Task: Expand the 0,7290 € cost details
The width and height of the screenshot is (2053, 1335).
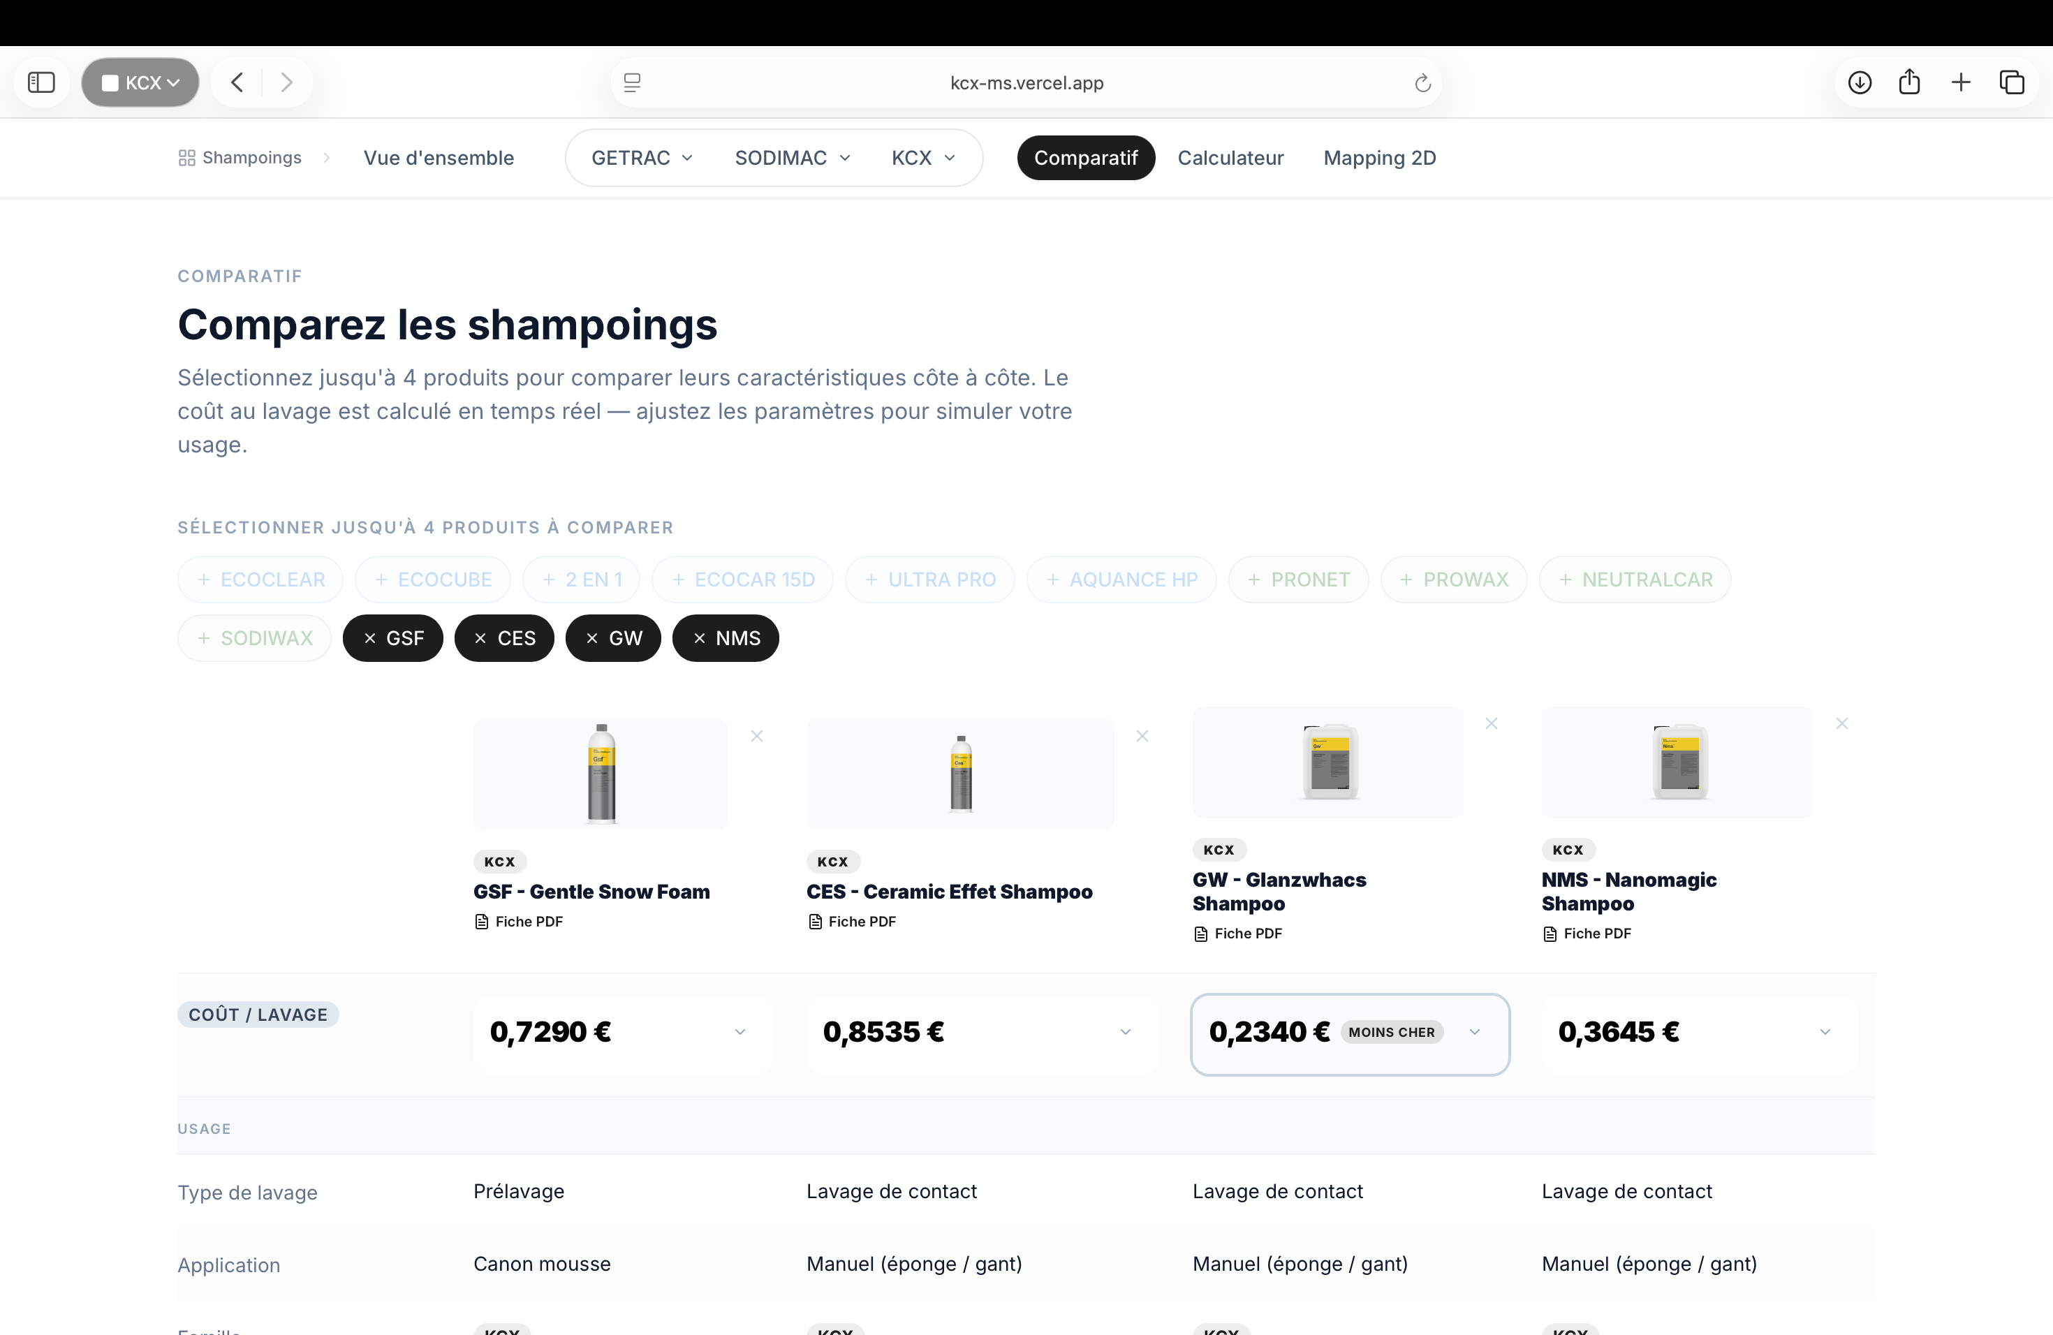Action: tap(739, 1032)
